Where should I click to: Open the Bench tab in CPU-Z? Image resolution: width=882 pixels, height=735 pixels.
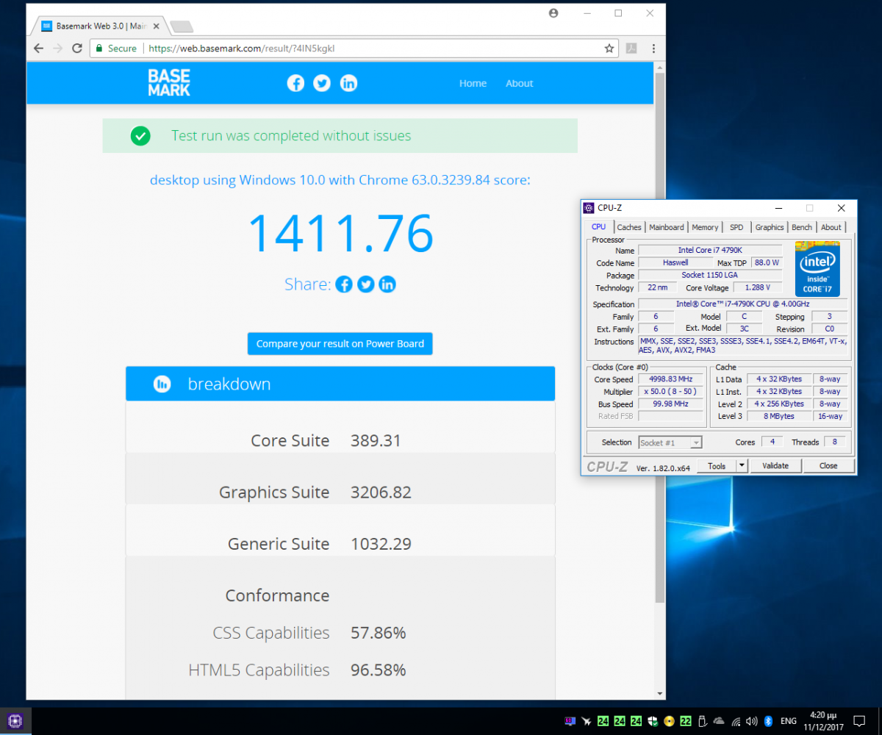click(x=802, y=227)
